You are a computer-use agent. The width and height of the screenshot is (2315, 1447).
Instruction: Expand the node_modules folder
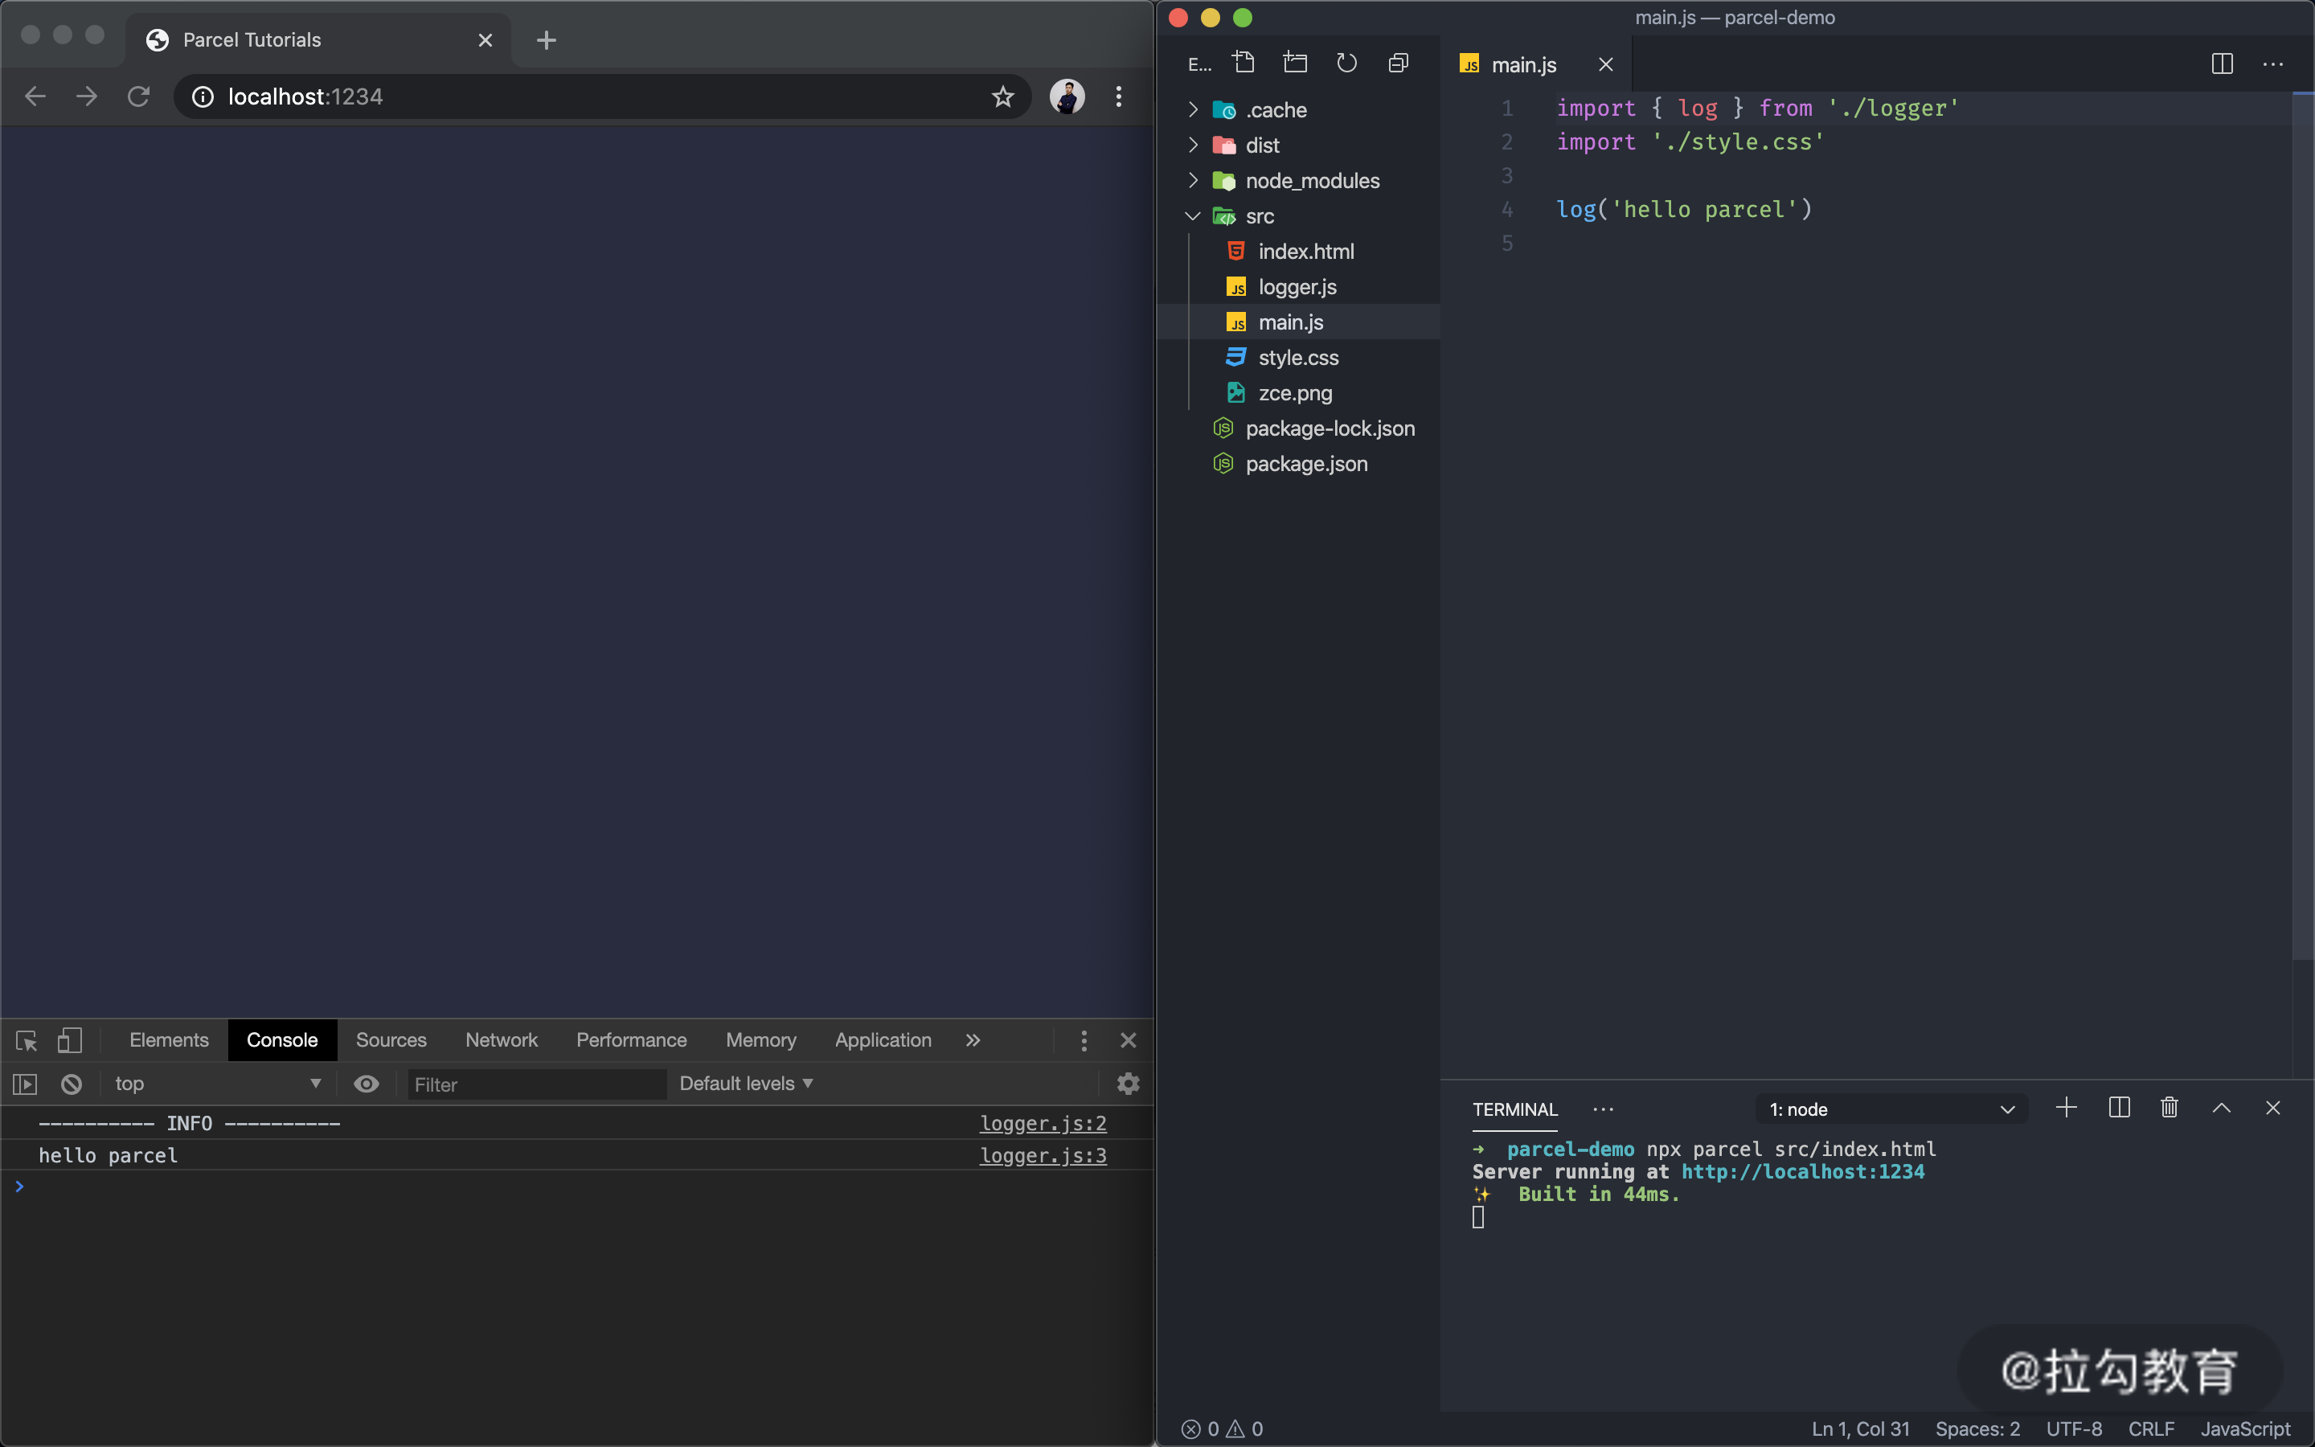tap(1312, 181)
